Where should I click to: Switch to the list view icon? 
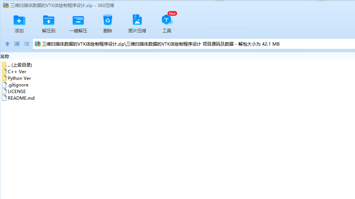27,44
